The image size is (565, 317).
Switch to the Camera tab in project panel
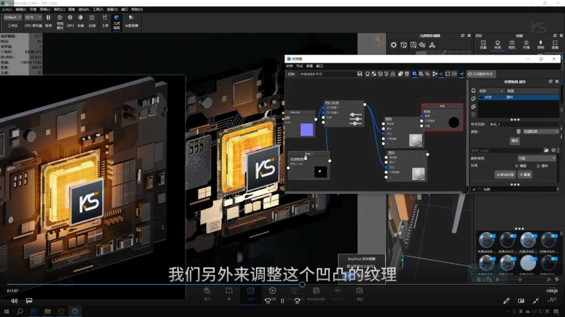click(511, 45)
